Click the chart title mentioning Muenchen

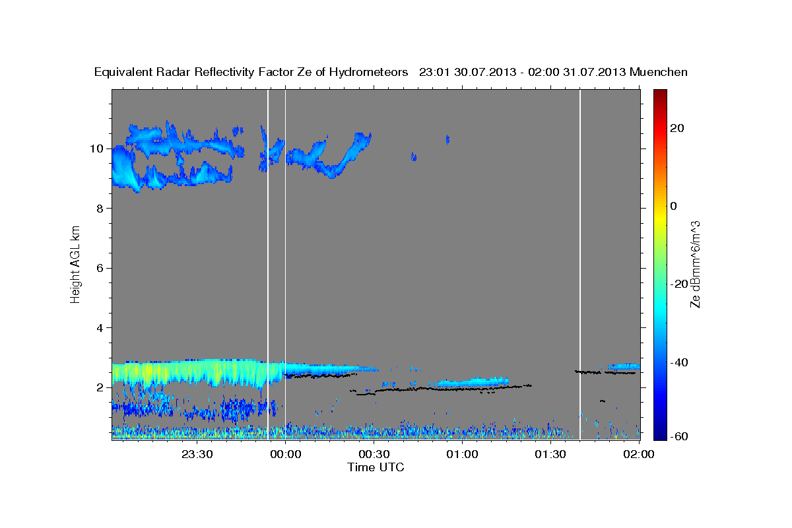coord(391,72)
